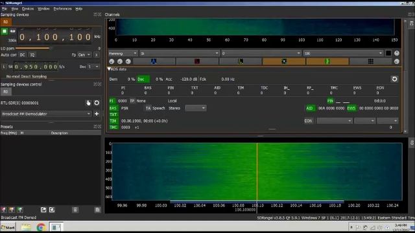415x233 pixels.
Task: Click the green PI indicator
Action: 112,101
